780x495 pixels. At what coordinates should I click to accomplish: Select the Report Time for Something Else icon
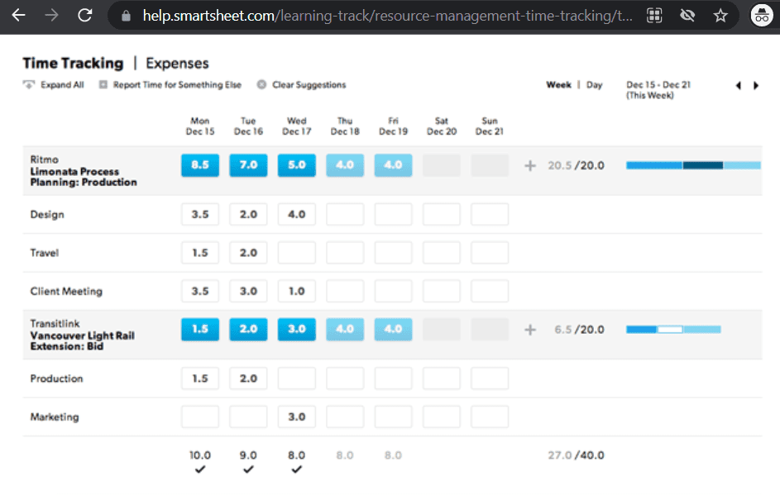[101, 85]
